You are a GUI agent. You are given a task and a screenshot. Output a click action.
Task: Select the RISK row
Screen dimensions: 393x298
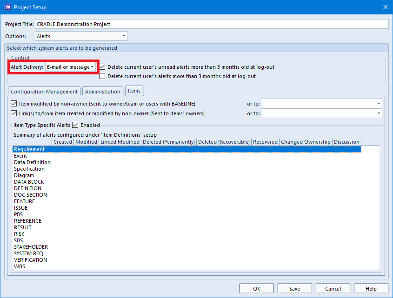187,234
